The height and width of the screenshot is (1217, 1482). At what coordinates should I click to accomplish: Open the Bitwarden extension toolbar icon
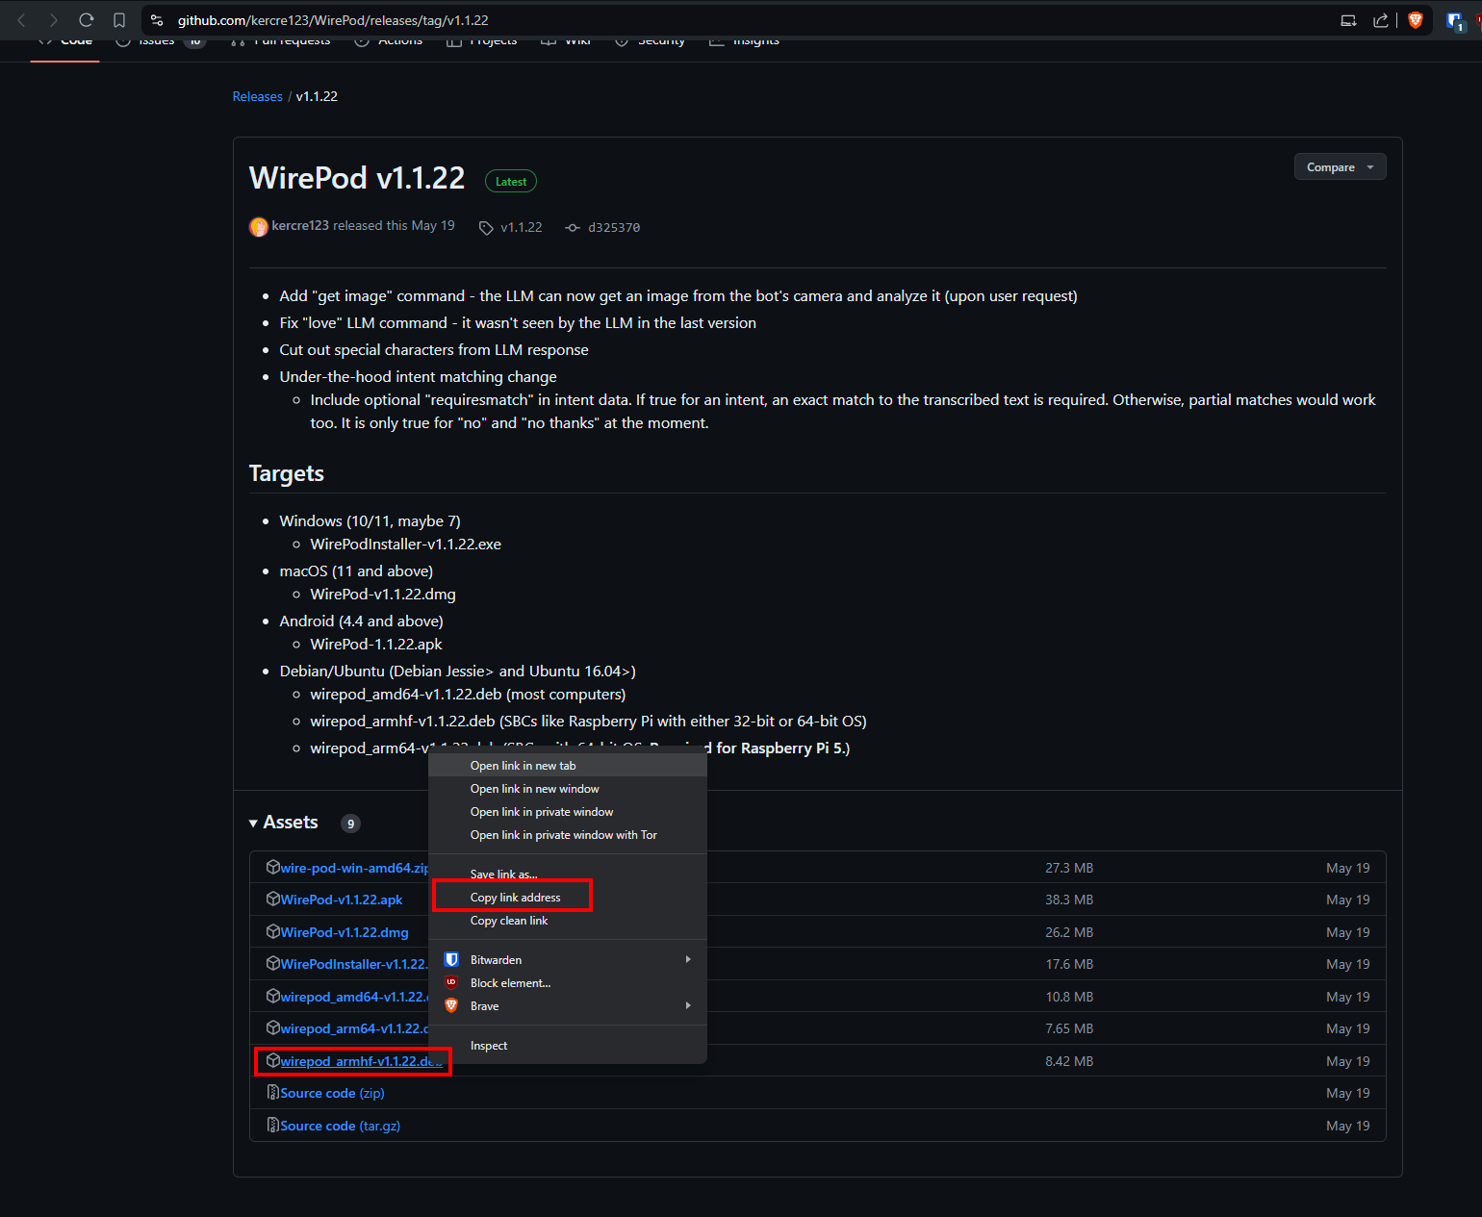[x=1455, y=20]
